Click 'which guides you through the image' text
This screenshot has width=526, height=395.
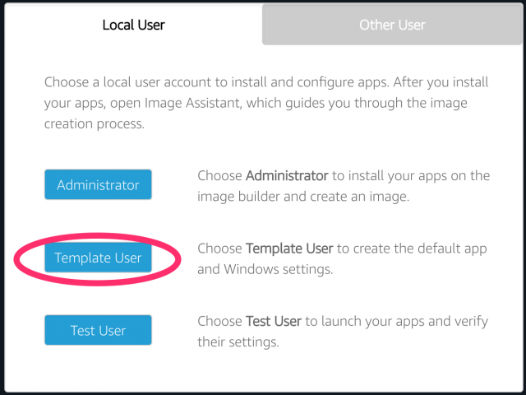coord(357,103)
